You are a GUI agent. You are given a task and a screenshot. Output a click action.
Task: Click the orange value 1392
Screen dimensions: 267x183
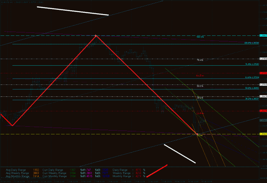(x=36, y=170)
